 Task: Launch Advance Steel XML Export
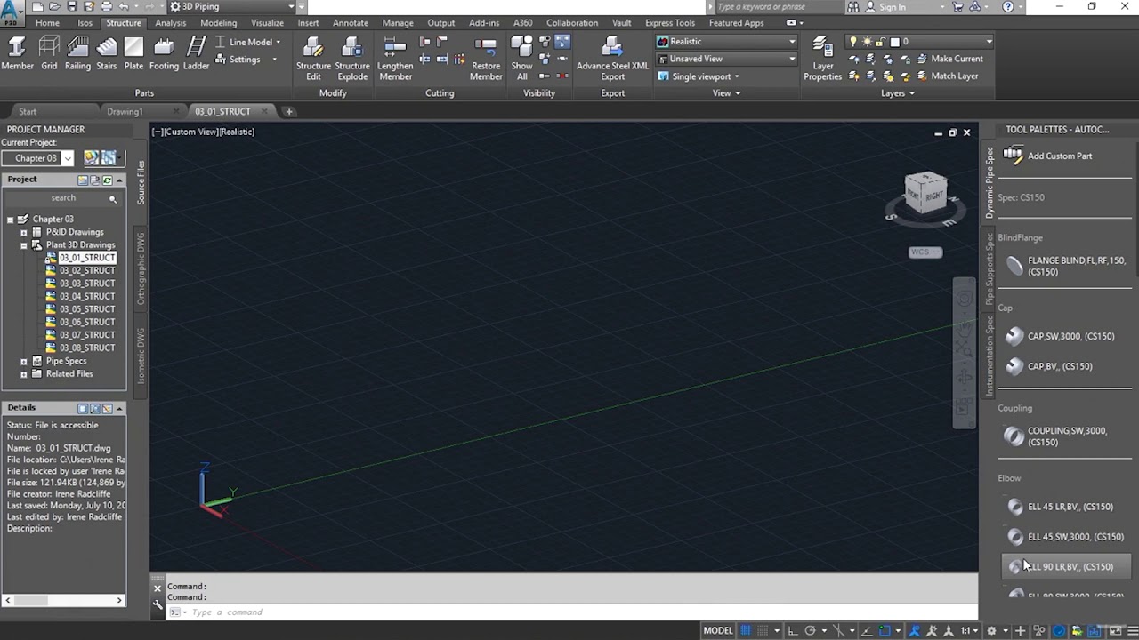pyautogui.click(x=612, y=59)
